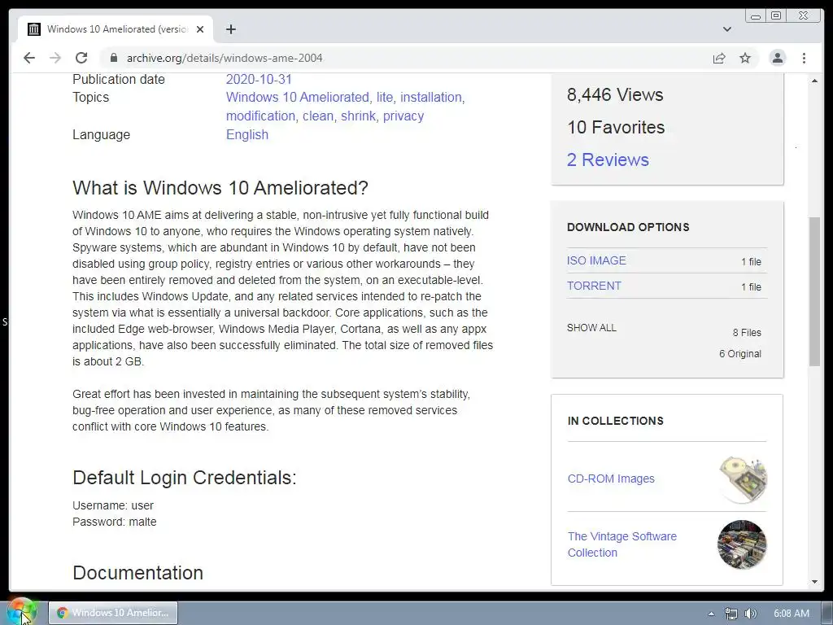Viewport: 833px width, 625px height.
Task: Click the Vintage Software Collection thumbnail
Action: point(742,544)
